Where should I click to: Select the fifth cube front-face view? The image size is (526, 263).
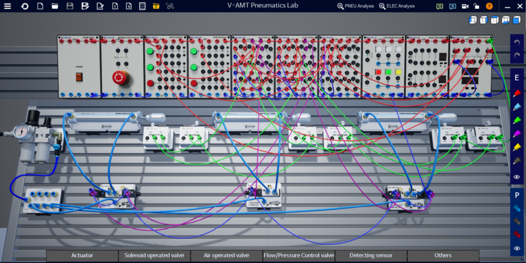pyautogui.click(x=517, y=20)
